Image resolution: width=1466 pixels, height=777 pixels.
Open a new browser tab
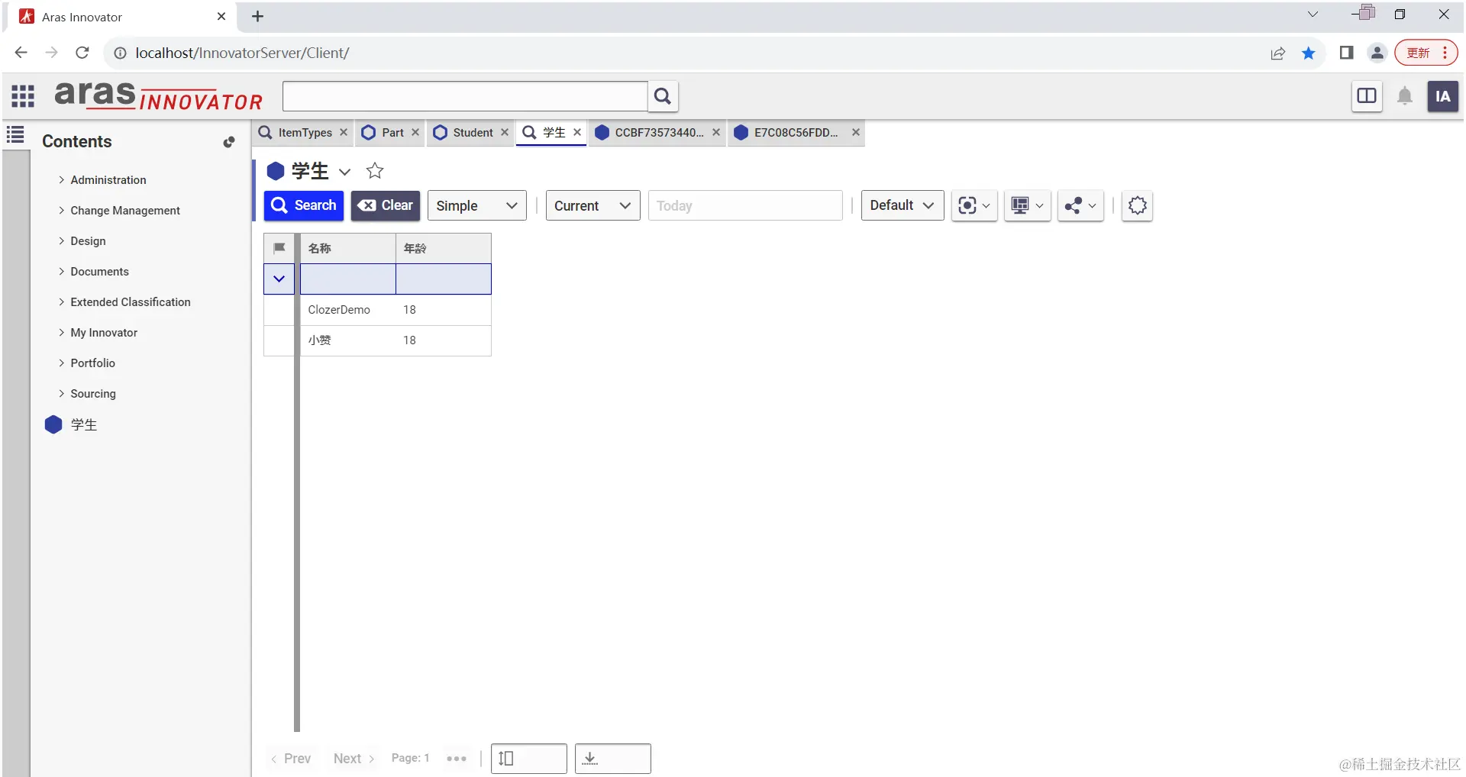pyautogui.click(x=258, y=17)
